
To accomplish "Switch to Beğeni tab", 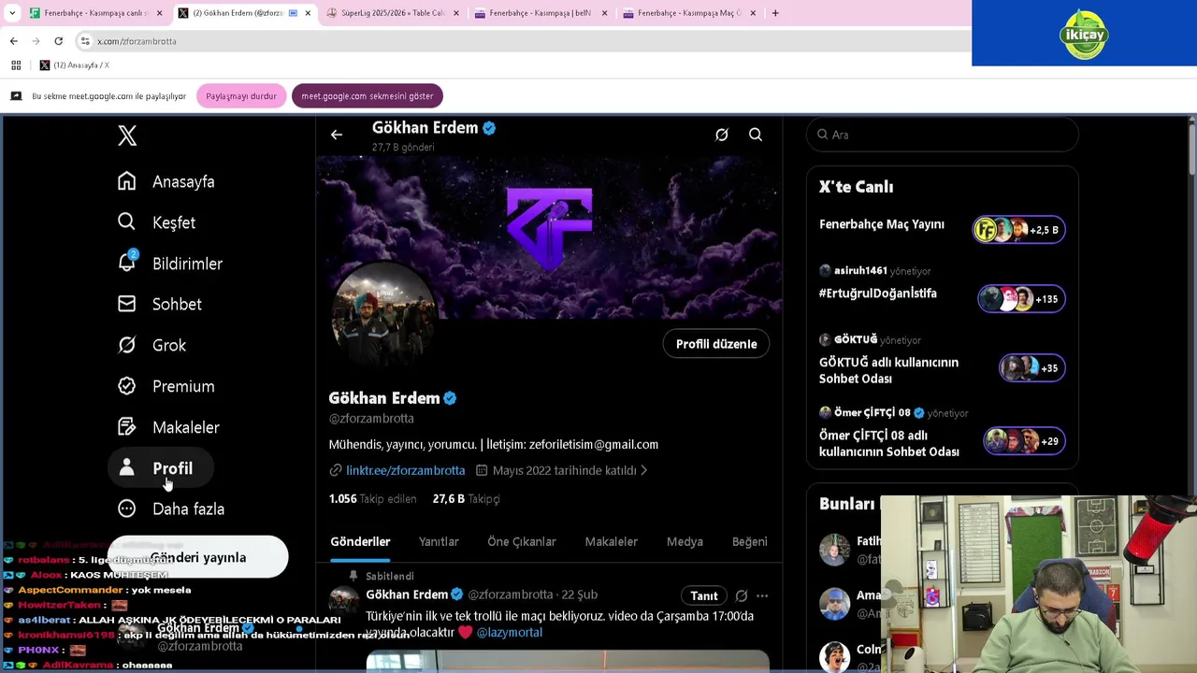I will pos(749,542).
